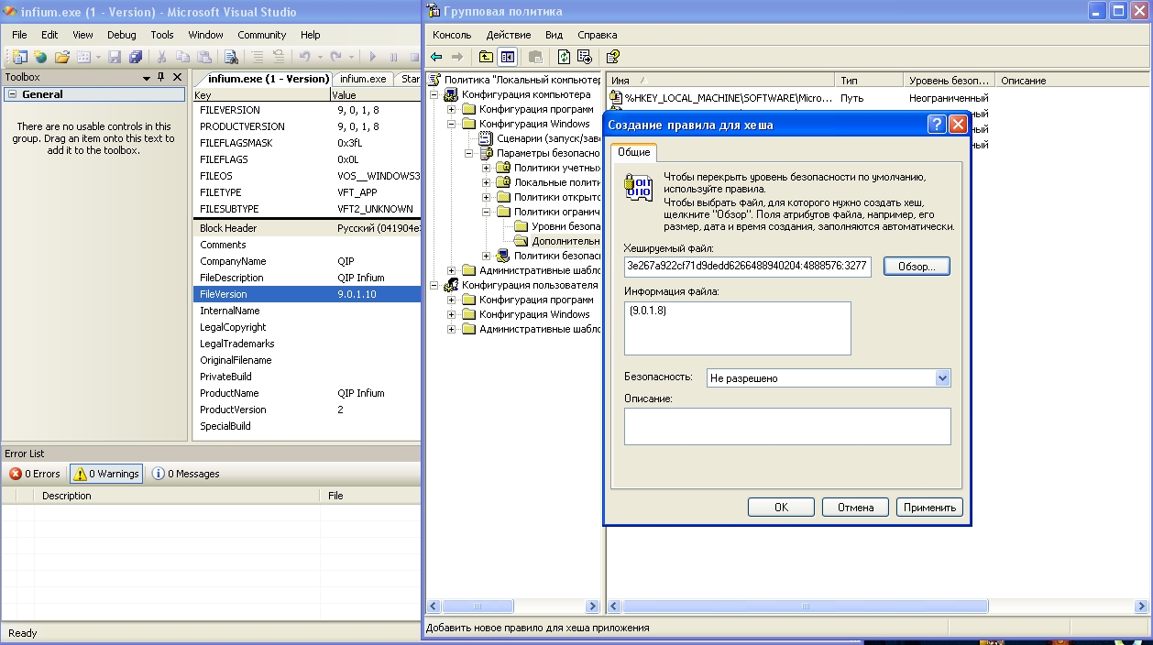The image size is (1153, 645).
Task: Click the refresh icon in Group Policy toolbar
Action: [565, 57]
